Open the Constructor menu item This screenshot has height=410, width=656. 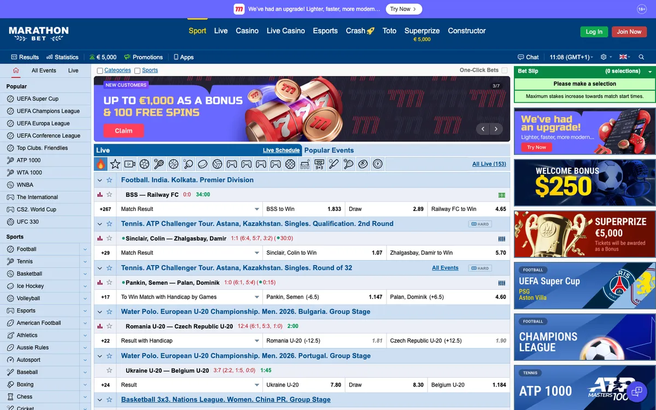(x=467, y=31)
